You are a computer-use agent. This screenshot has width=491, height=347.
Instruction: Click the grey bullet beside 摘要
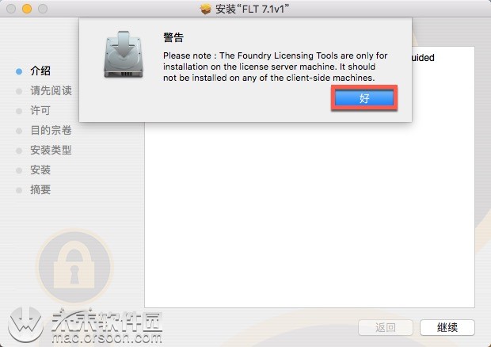19,190
